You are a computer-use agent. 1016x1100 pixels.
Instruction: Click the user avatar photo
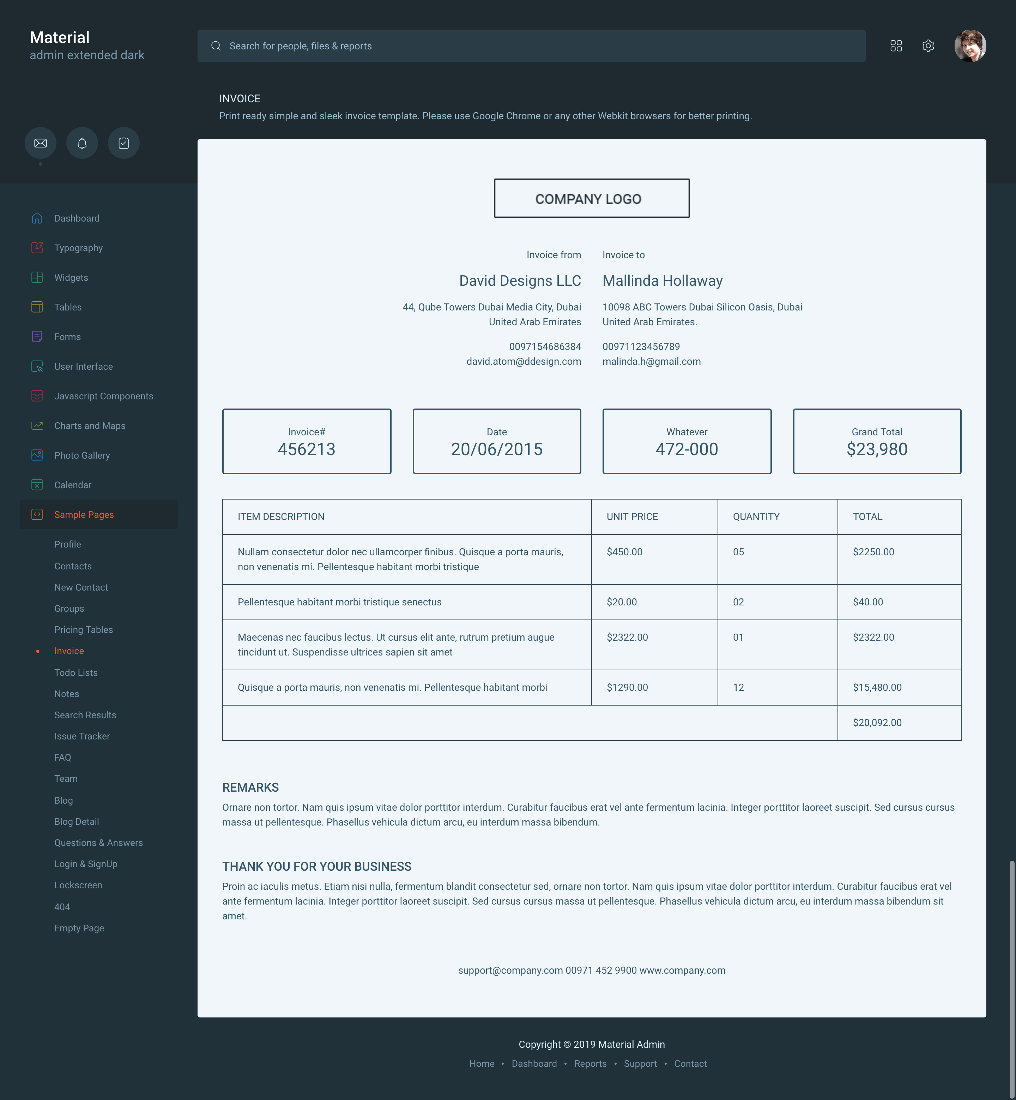point(970,46)
